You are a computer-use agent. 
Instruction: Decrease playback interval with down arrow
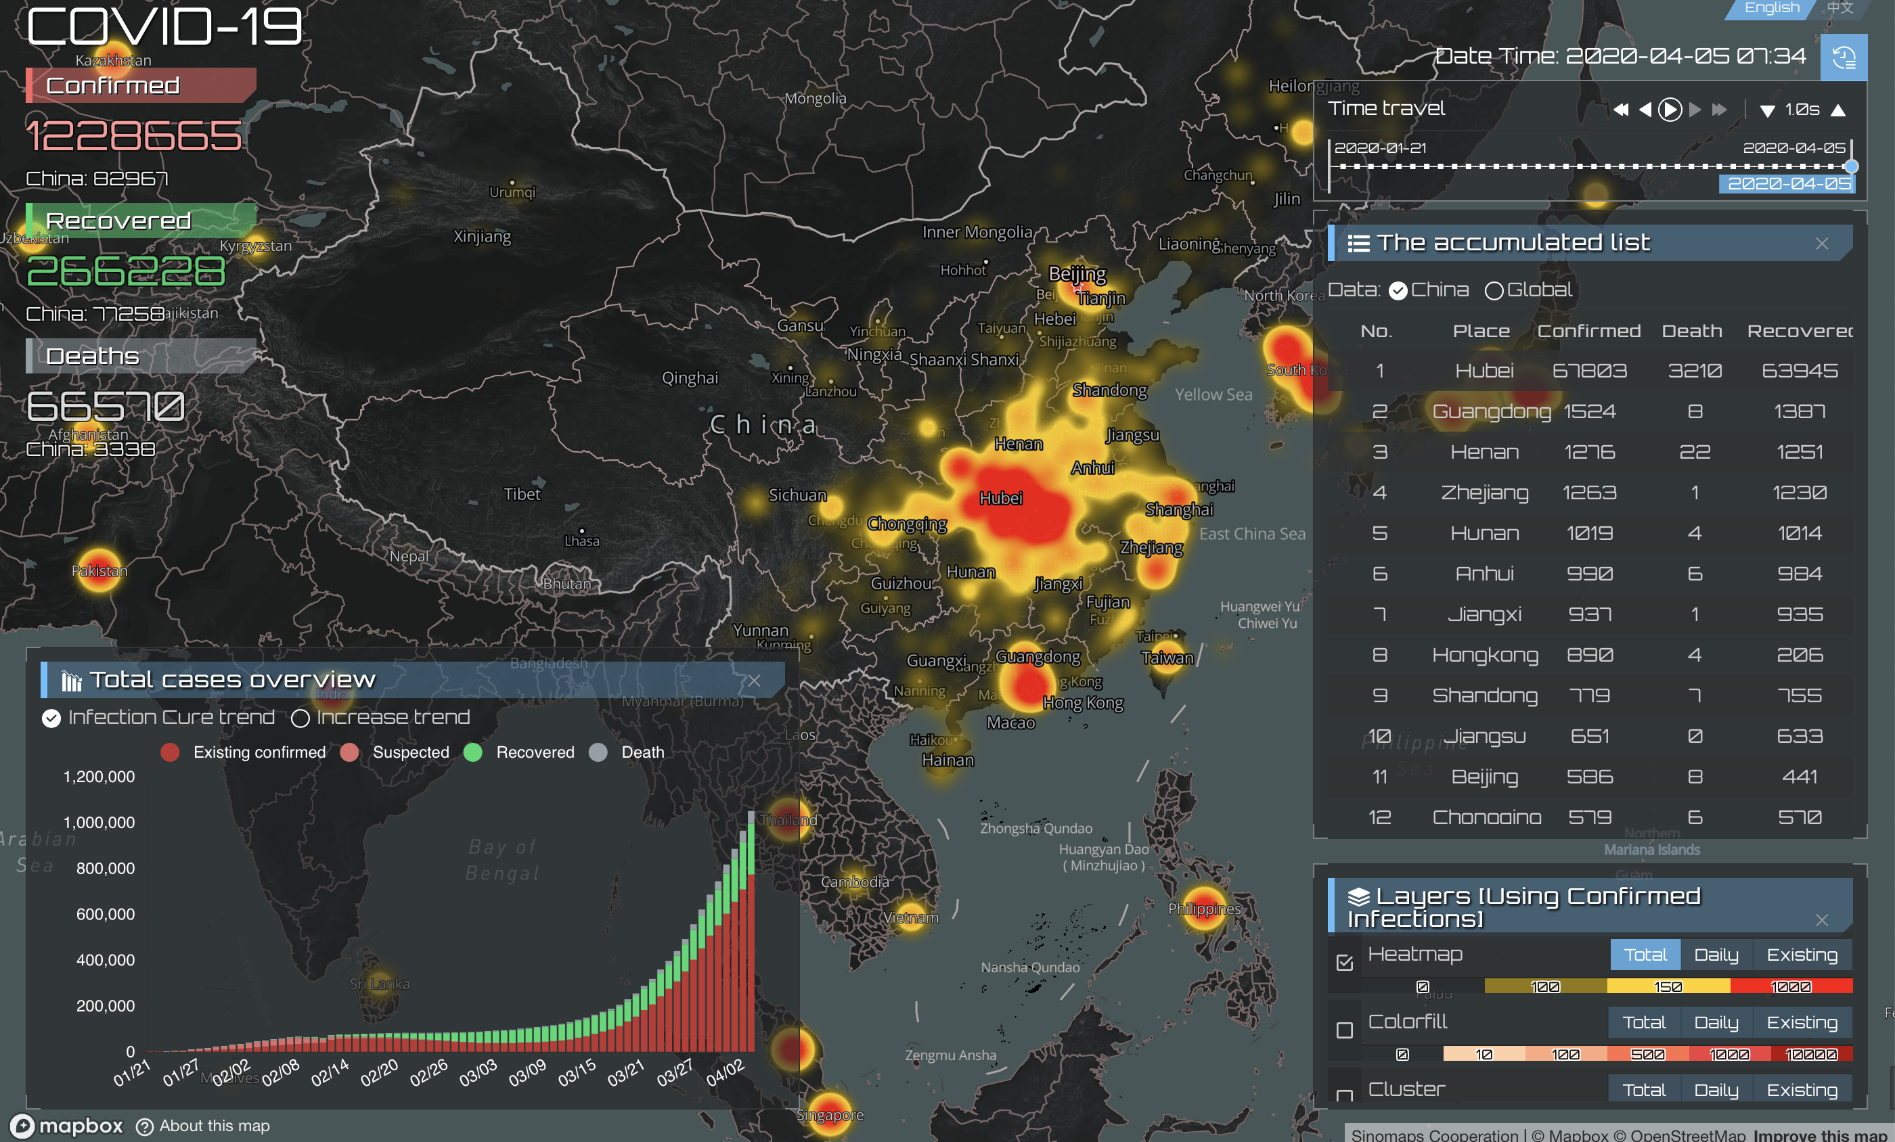pyautogui.click(x=1767, y=111)
